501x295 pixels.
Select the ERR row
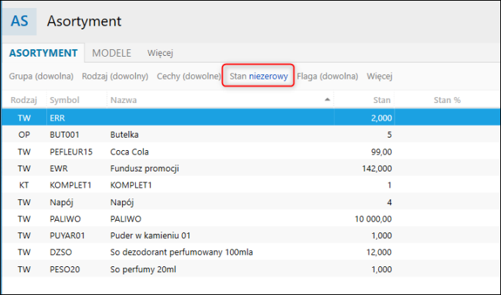(x=251, y=118)
